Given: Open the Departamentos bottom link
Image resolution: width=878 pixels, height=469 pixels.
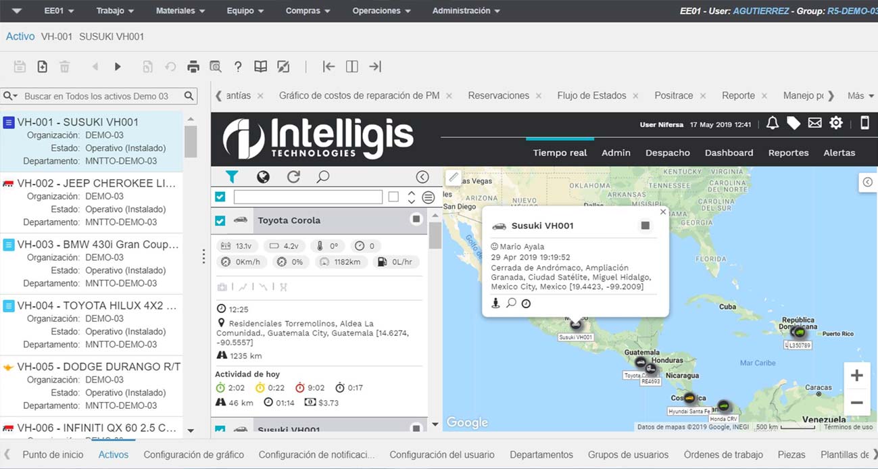Looking at the screenshot, I should (541, 455).
